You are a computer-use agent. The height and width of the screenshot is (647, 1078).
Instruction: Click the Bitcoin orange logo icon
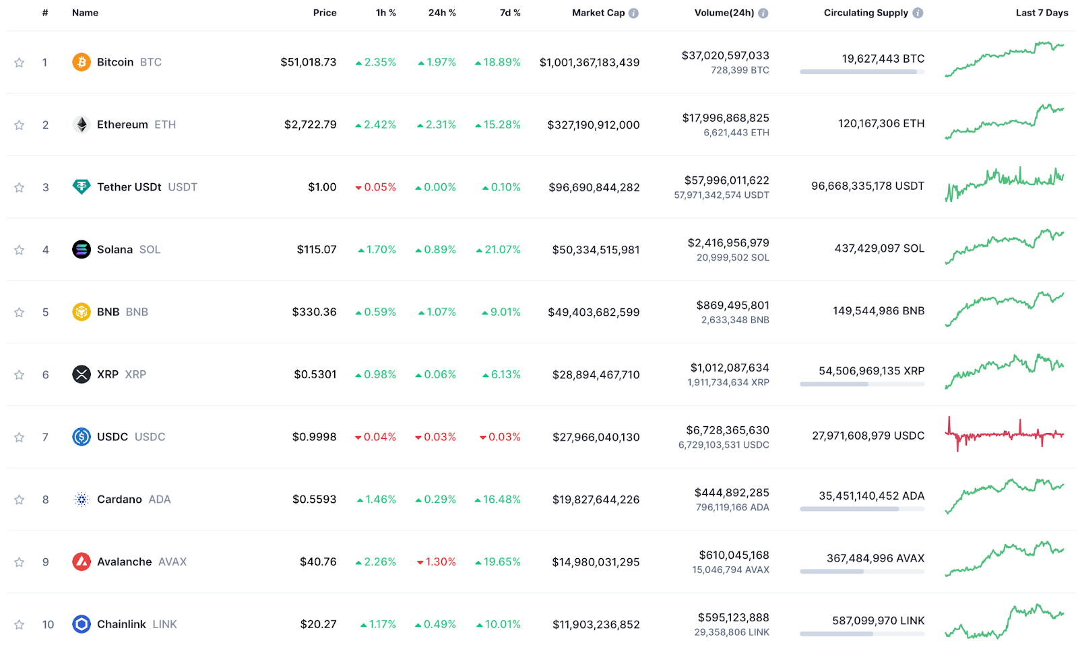[82, 62]
